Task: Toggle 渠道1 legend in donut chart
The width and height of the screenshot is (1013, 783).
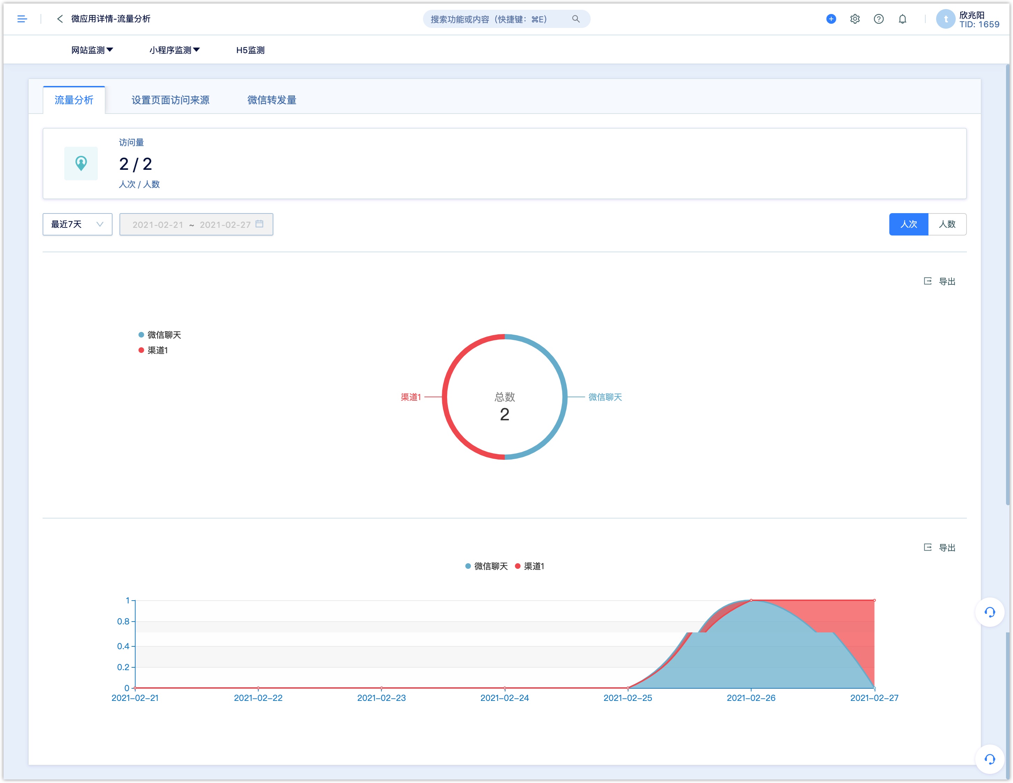Action: pyautogui.click(x=153, y=350)
